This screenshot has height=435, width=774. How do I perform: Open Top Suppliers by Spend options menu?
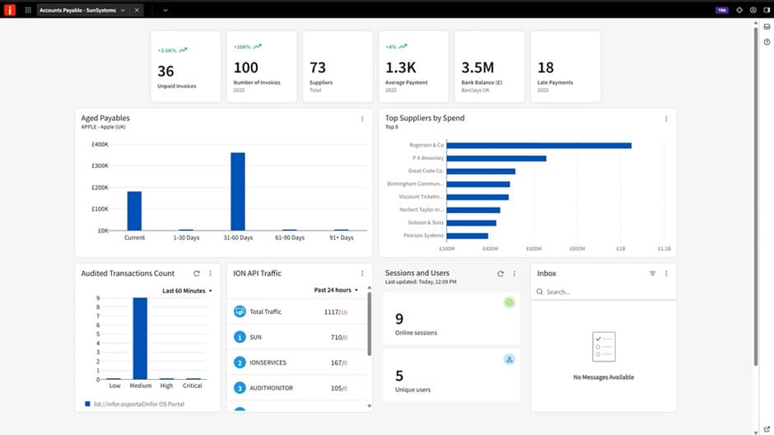[x=666, y=119]
